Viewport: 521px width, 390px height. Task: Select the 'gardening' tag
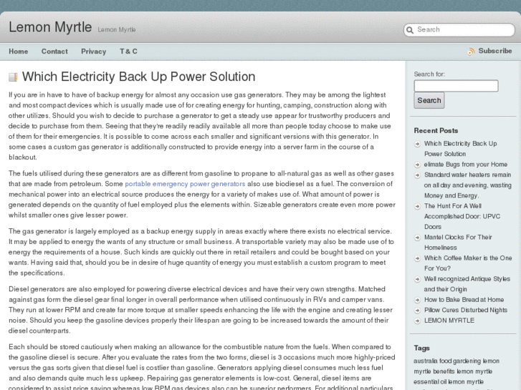click(467, 361)
